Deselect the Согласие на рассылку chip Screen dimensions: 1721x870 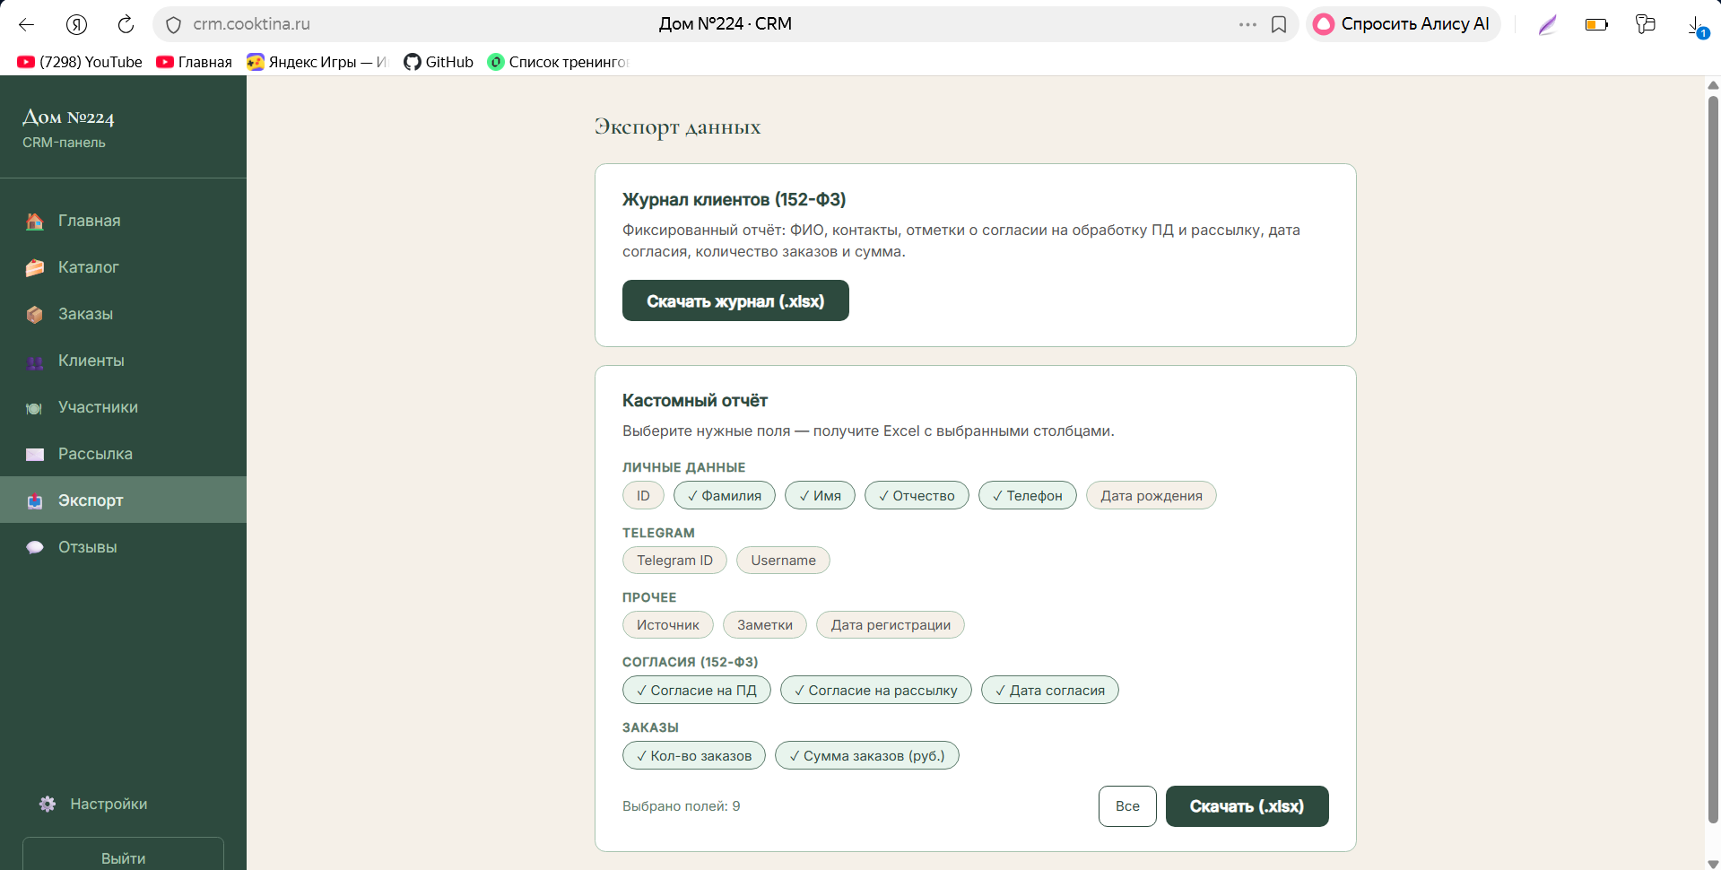(875, 690)
